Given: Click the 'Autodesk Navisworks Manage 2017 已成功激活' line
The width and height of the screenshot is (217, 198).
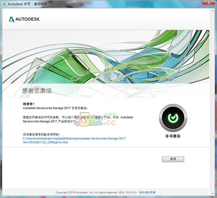Looking at the screenshot, I should (55, 108).
